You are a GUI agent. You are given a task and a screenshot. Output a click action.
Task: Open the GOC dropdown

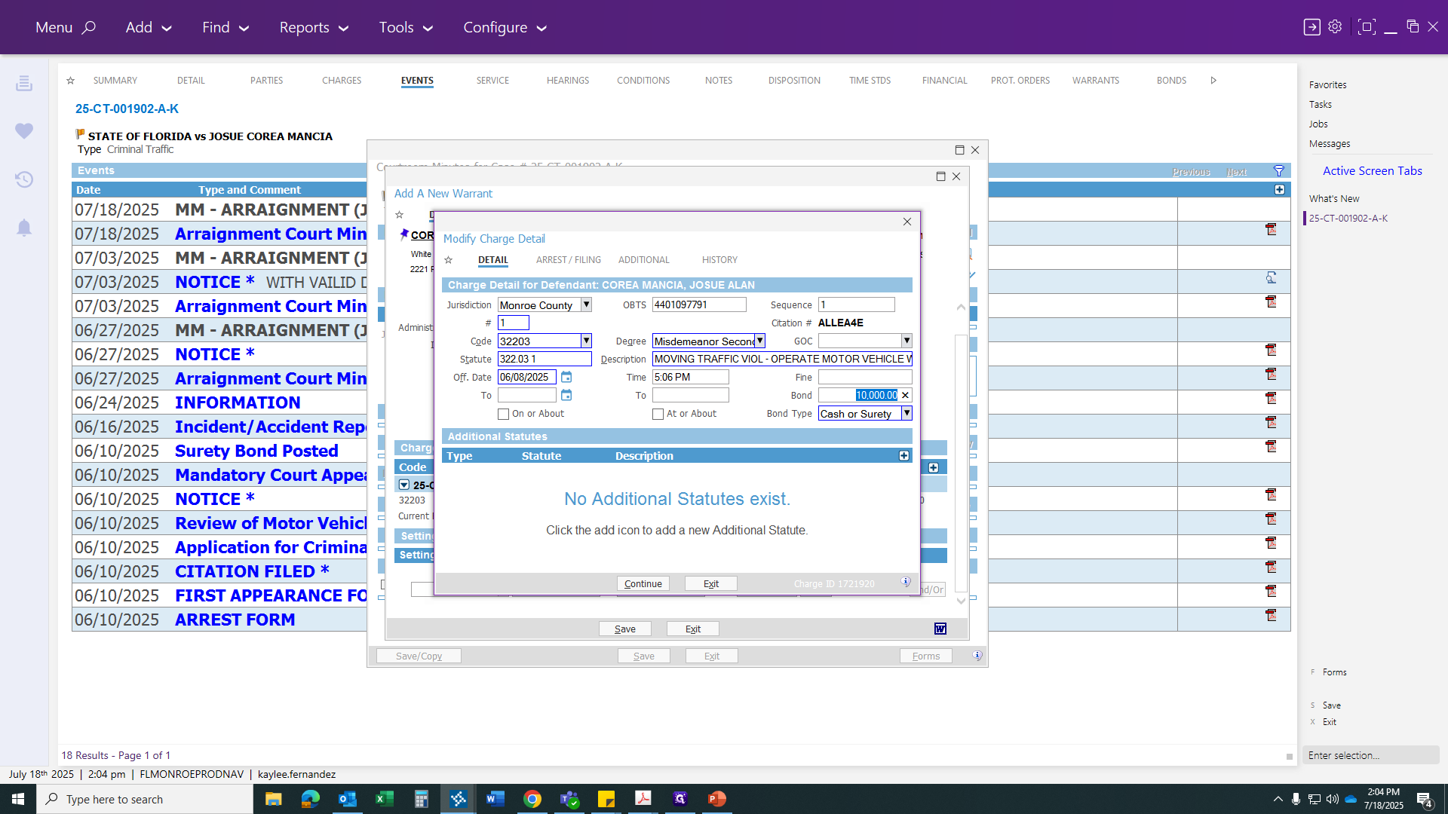point(907,341)
